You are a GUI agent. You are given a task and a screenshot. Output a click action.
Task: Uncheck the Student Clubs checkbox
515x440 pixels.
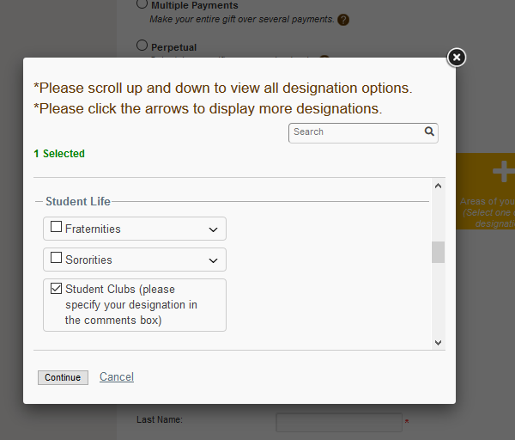[56, 288]
